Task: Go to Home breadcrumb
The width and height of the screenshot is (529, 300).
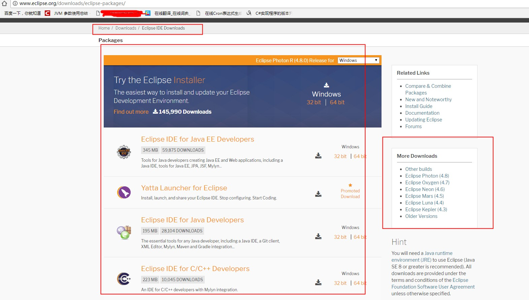Action: (104, 28)
